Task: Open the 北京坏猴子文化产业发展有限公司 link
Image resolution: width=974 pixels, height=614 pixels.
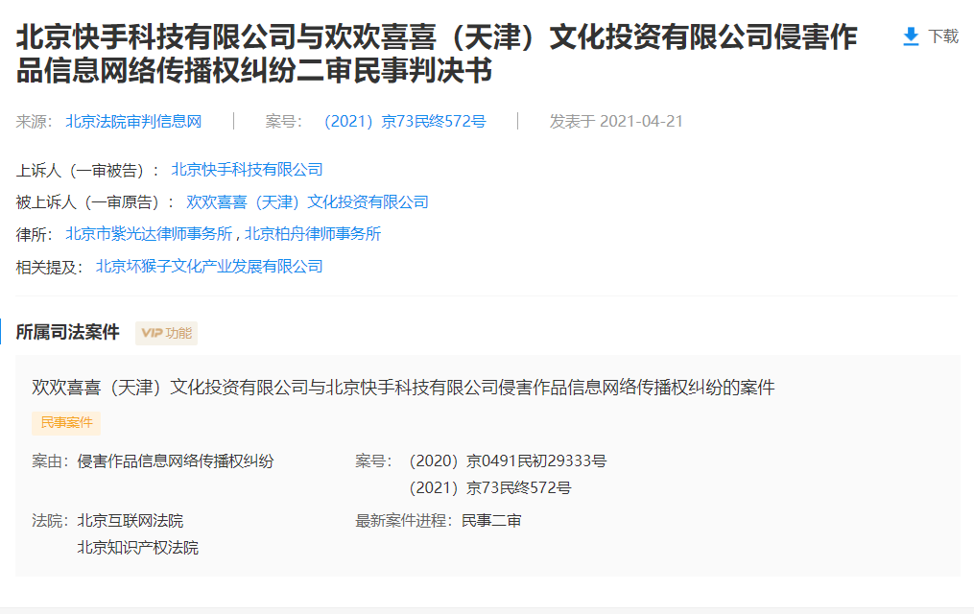Action: coord(208,266)
